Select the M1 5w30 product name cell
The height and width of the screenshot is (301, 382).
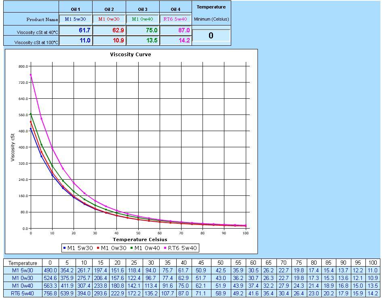[x=76, y=19]
